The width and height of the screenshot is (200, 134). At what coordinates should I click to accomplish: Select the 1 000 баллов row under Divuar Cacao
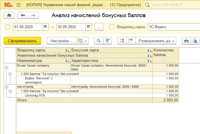click(84, 74)
